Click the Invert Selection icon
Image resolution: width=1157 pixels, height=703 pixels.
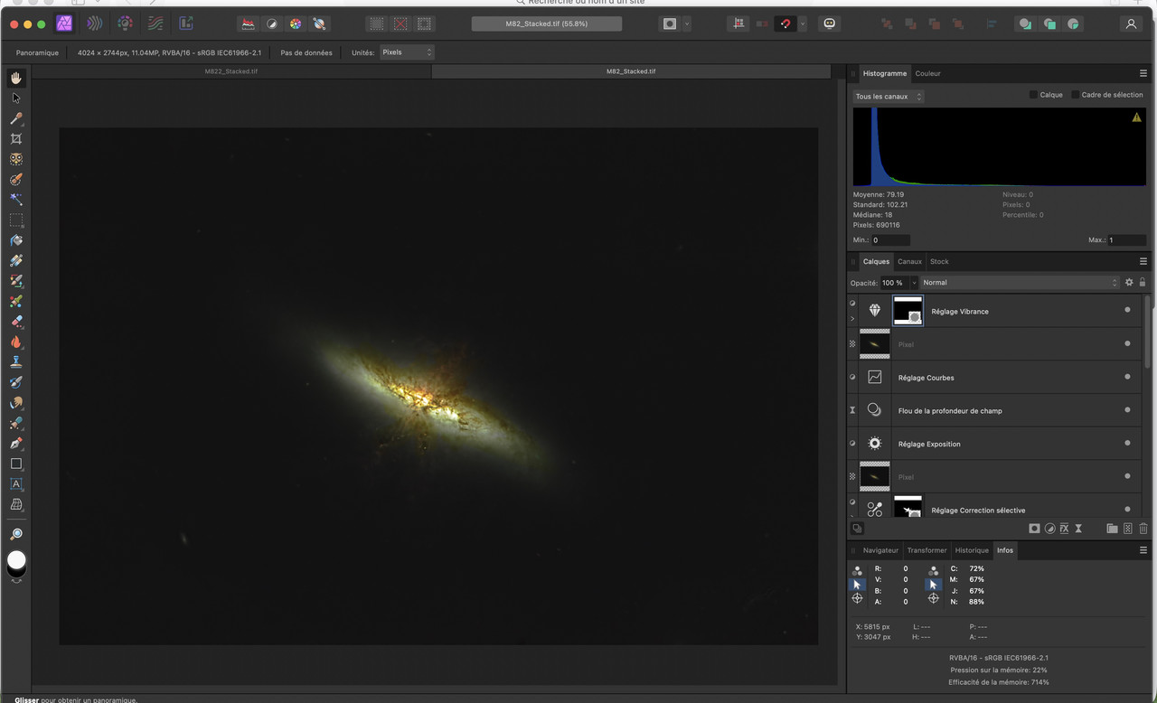[424, 23]
